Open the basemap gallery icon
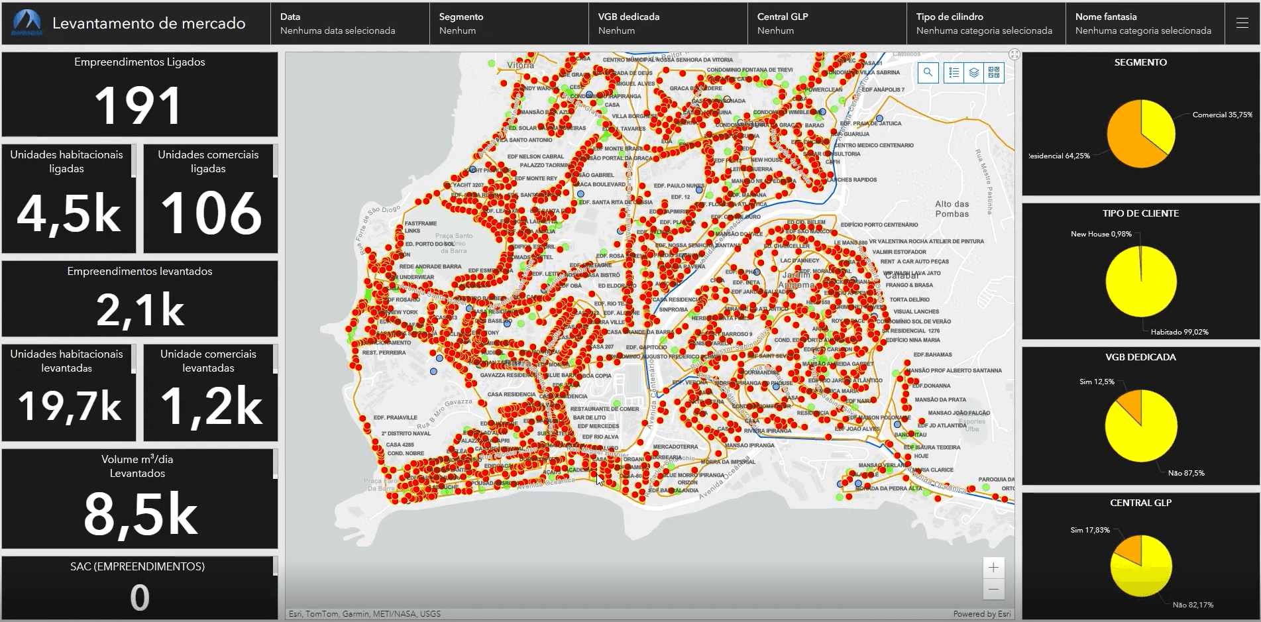The image size is (1261, 622). [x=992, y=73]
